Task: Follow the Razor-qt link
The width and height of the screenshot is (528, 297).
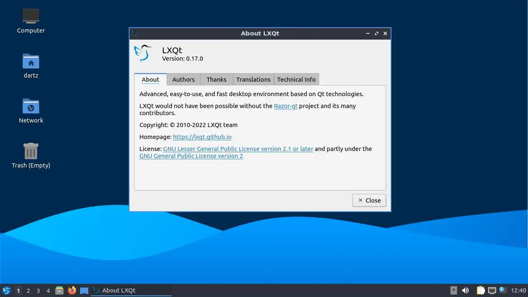Action: [285, 106]
